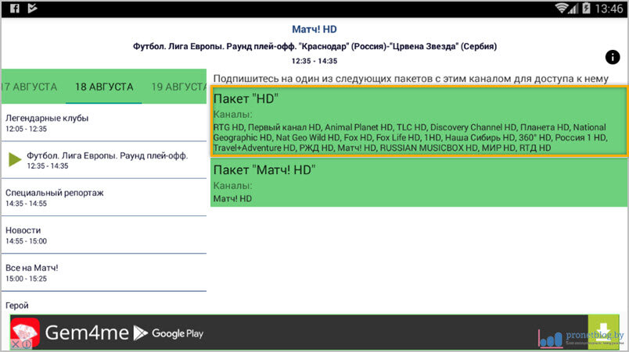Tap the "Краснодар"-"Црвена Звезда" match description
Image resolution: width=629 pixels, height=352 pixels.
(x=314, y=46)
